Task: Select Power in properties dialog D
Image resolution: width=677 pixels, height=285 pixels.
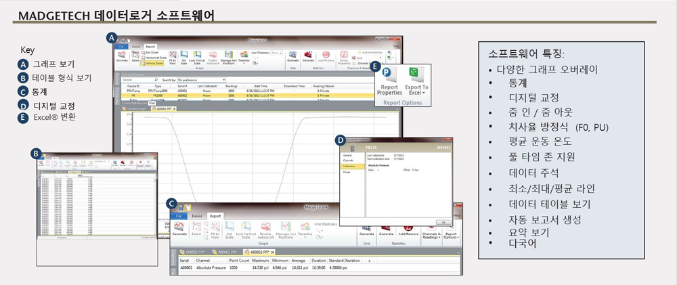Action: point(346,171)
